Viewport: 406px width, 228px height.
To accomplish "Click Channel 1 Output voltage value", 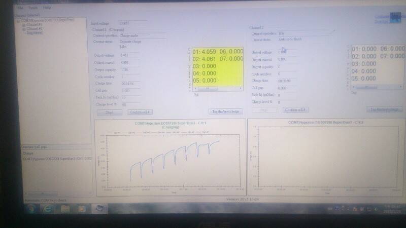I will [129, 55].
